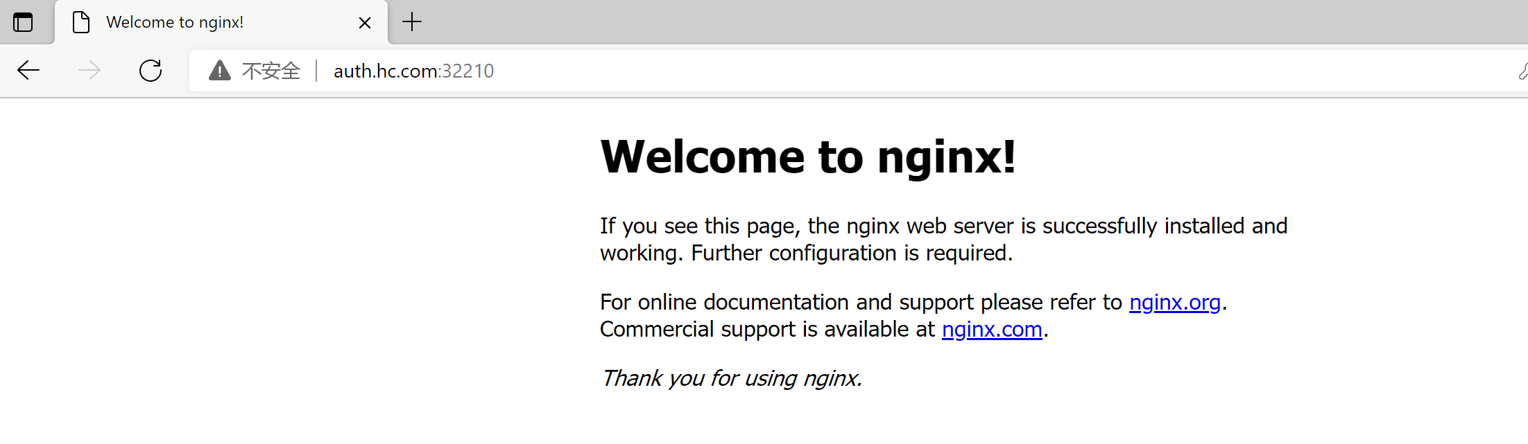Image resolution: width=1528 pixels, height=444 pixels.
Task: Focus the auth.hc.com address bar domain text
Action: (385, 71)
